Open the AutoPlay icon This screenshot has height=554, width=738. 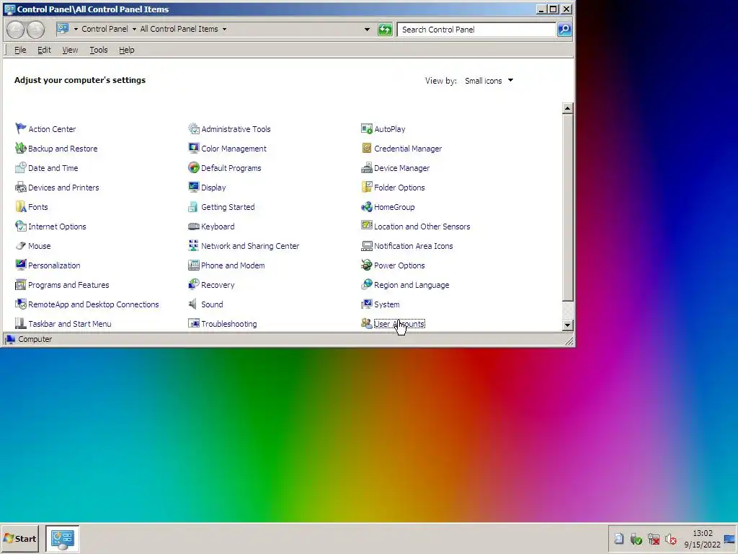367,128
